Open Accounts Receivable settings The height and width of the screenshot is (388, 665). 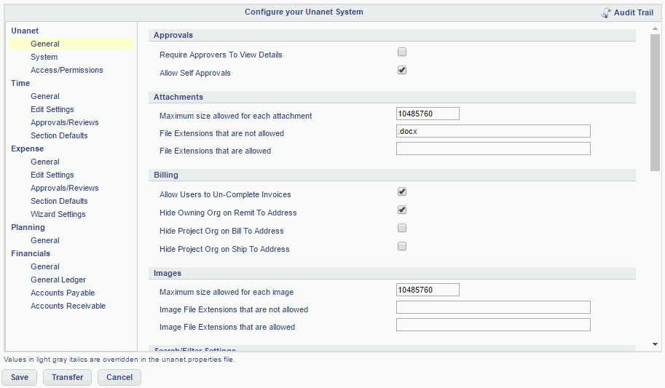tap(68, 306)
